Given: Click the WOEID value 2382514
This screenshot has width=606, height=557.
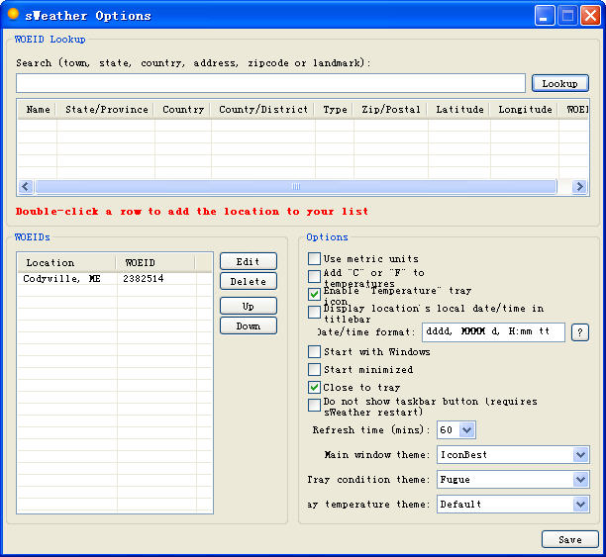Looking at the screenshot, I should pos(143,279).
